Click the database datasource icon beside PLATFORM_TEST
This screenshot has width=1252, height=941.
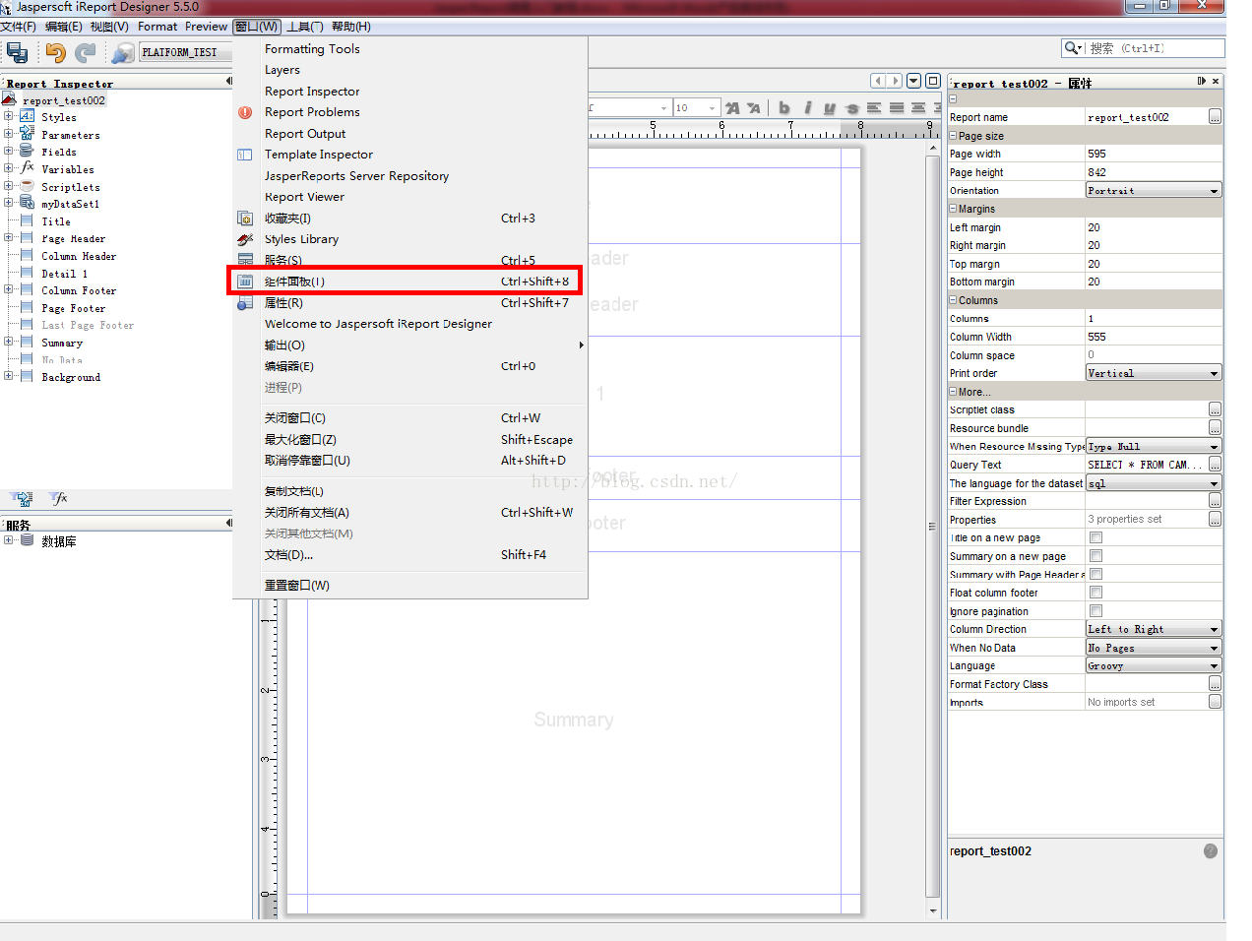tap(123, 52)
